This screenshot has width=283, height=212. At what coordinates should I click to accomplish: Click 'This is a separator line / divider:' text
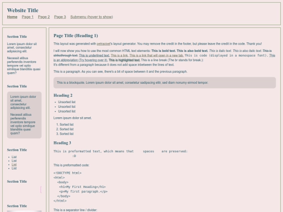(75, 210)
